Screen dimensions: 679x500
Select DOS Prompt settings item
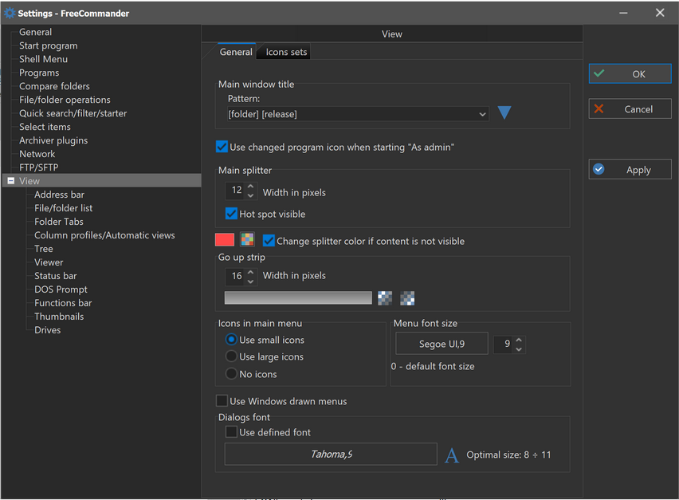[x=61, y=289]
